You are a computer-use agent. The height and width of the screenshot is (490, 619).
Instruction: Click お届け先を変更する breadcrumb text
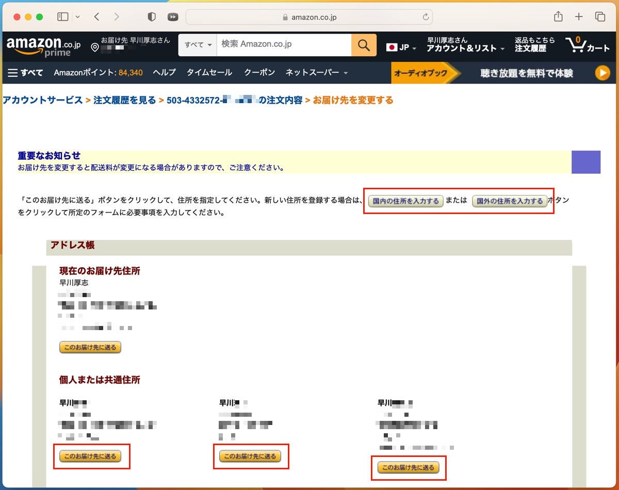click(353, 100)
